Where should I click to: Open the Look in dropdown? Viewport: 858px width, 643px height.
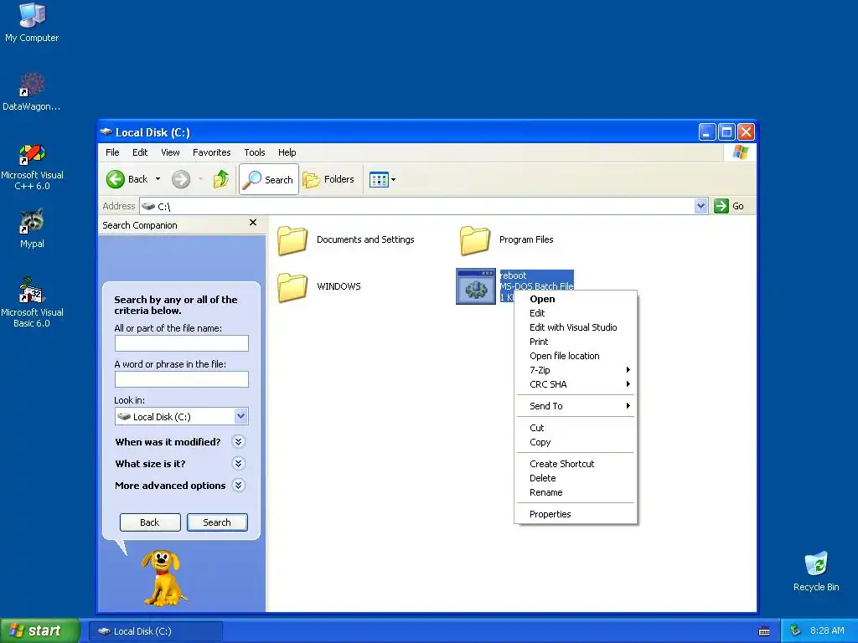tap(240, 416)
